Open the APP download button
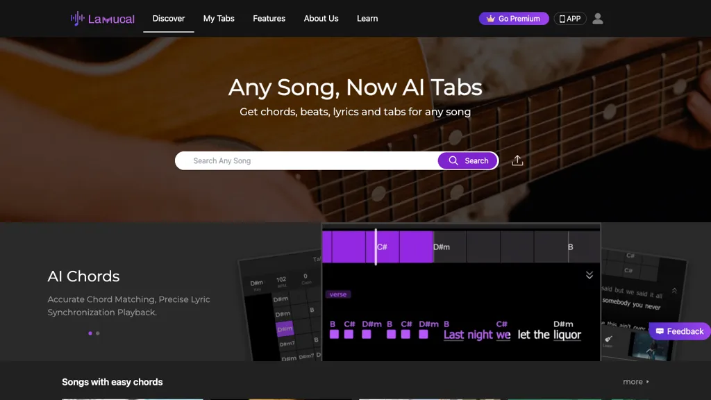 570,19
